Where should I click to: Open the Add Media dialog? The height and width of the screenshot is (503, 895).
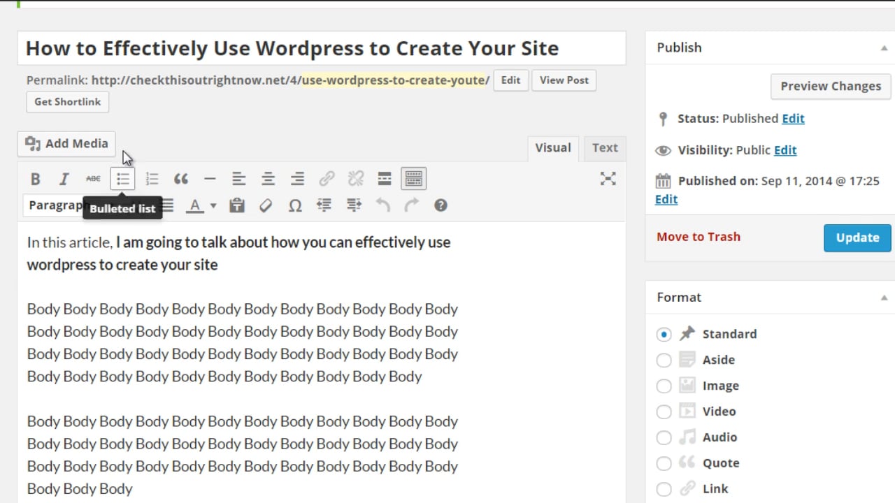pos(66,143)
